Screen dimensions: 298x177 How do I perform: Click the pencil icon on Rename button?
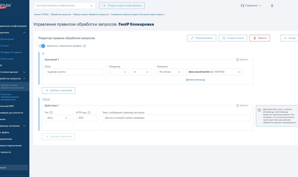[192, 38]
